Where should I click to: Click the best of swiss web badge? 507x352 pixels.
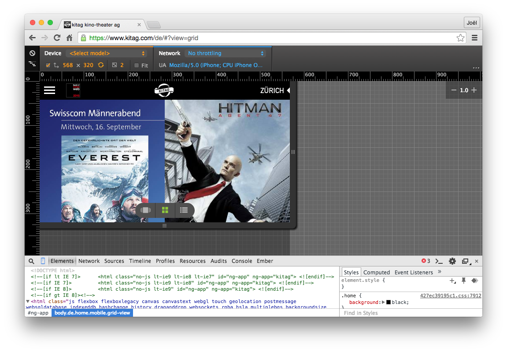(73, 90)
